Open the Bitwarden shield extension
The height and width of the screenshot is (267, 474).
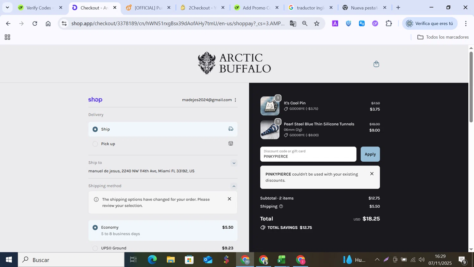(348, 23)
